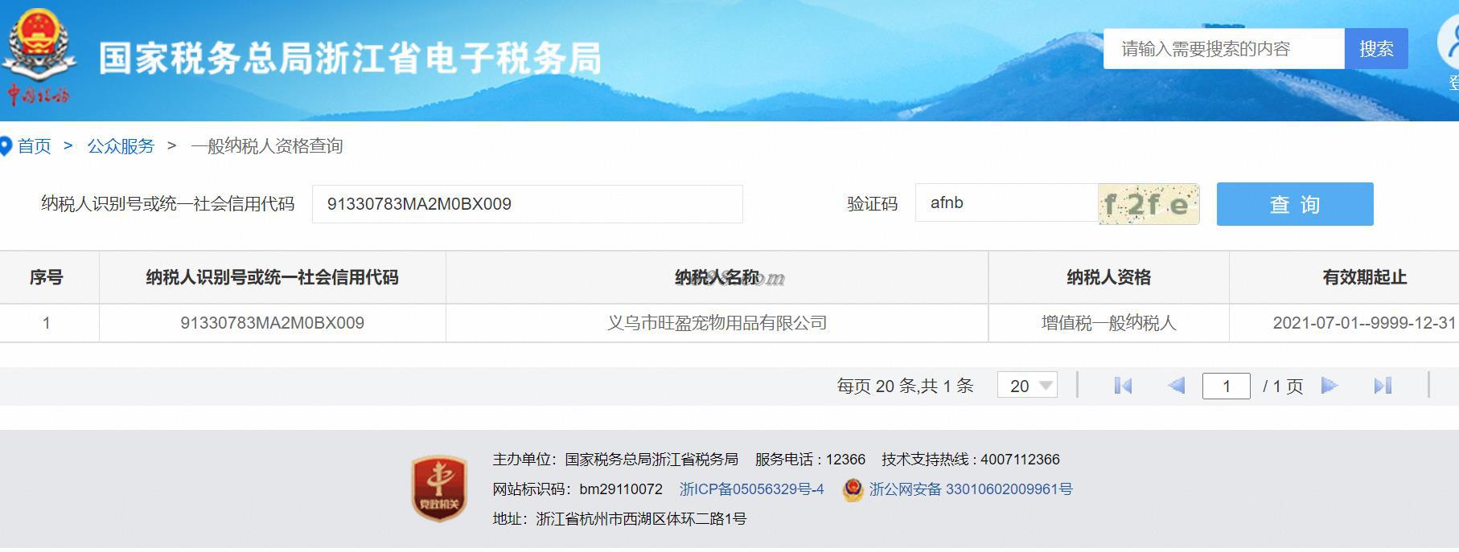Click 服务电话 : 12366 text
Viewport: 1459px width, 552px height.
point(810,460)
